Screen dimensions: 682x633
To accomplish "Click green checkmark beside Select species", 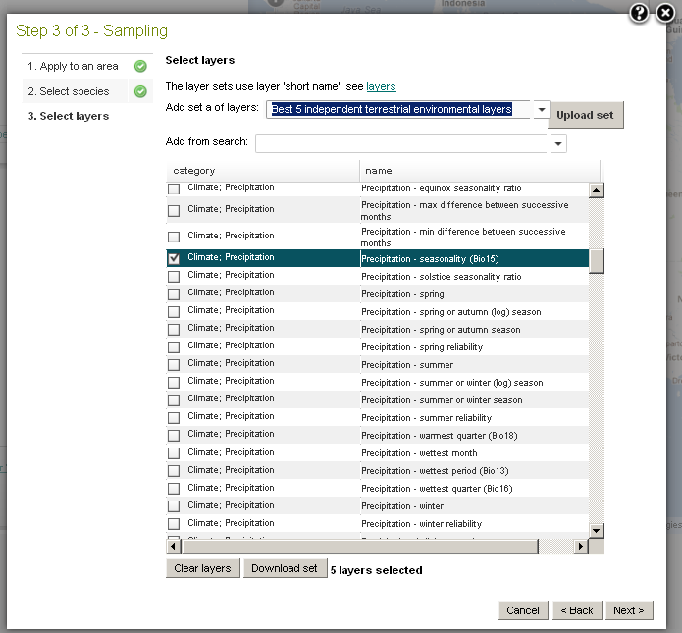I will point(140,91).
